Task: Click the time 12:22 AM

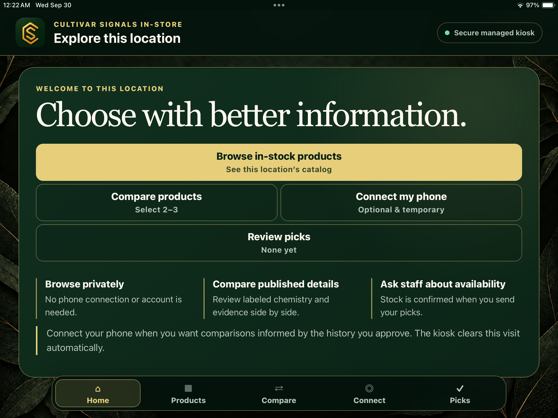Action: [17, 5]
